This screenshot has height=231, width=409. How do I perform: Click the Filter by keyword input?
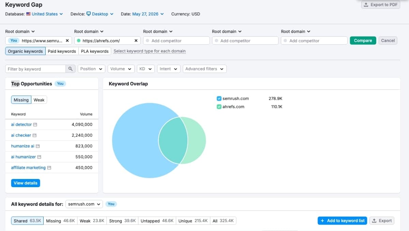35,69
